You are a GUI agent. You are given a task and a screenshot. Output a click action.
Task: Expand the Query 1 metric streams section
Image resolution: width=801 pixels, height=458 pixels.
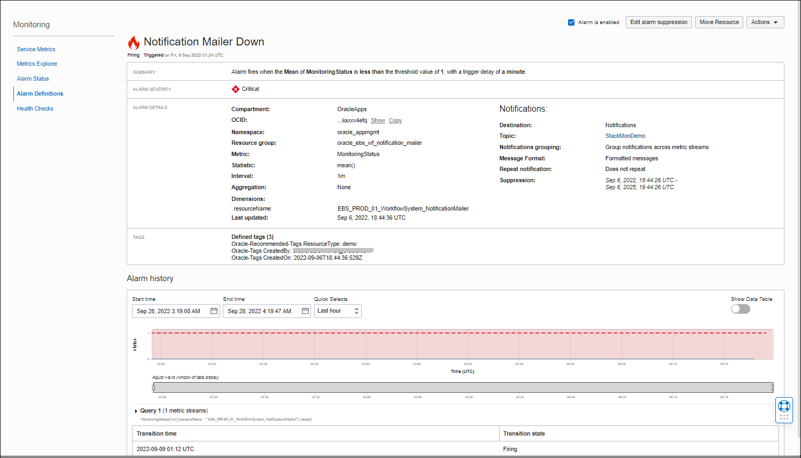point(136,410)
